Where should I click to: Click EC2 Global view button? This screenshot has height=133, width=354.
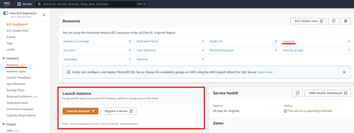308,21
